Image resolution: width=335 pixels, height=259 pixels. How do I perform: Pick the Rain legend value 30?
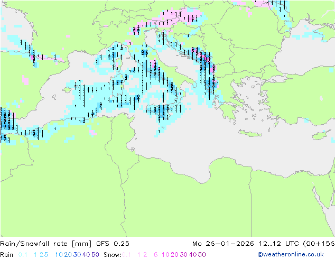[x=77, y=255]
